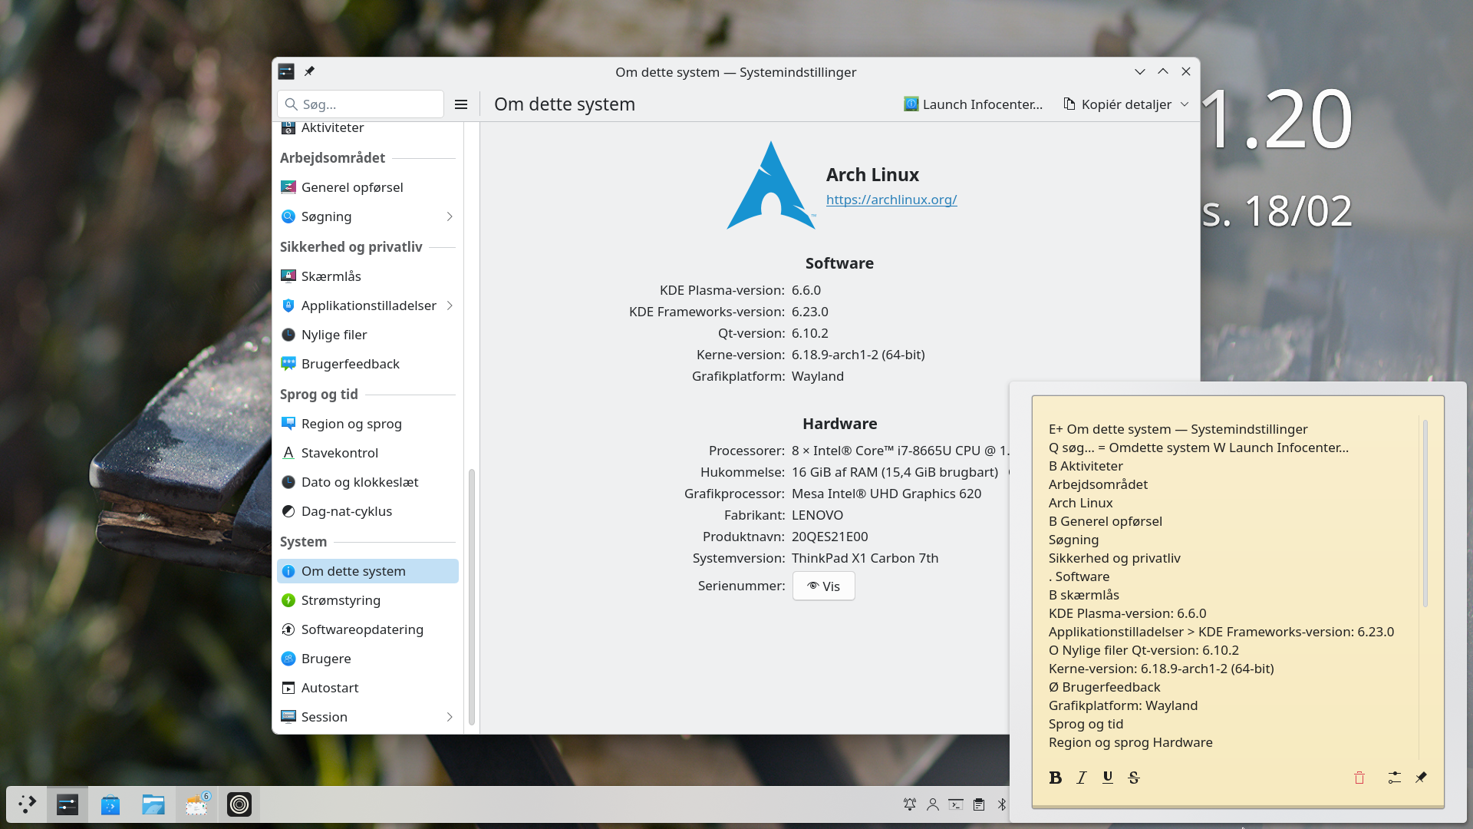This screenshot has height=829, width=1473.
Task: Open notifications bell in system tray
Action: 910,804
